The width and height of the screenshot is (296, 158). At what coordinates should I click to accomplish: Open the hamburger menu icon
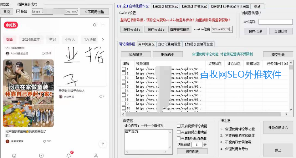click(x=103, y=25)
